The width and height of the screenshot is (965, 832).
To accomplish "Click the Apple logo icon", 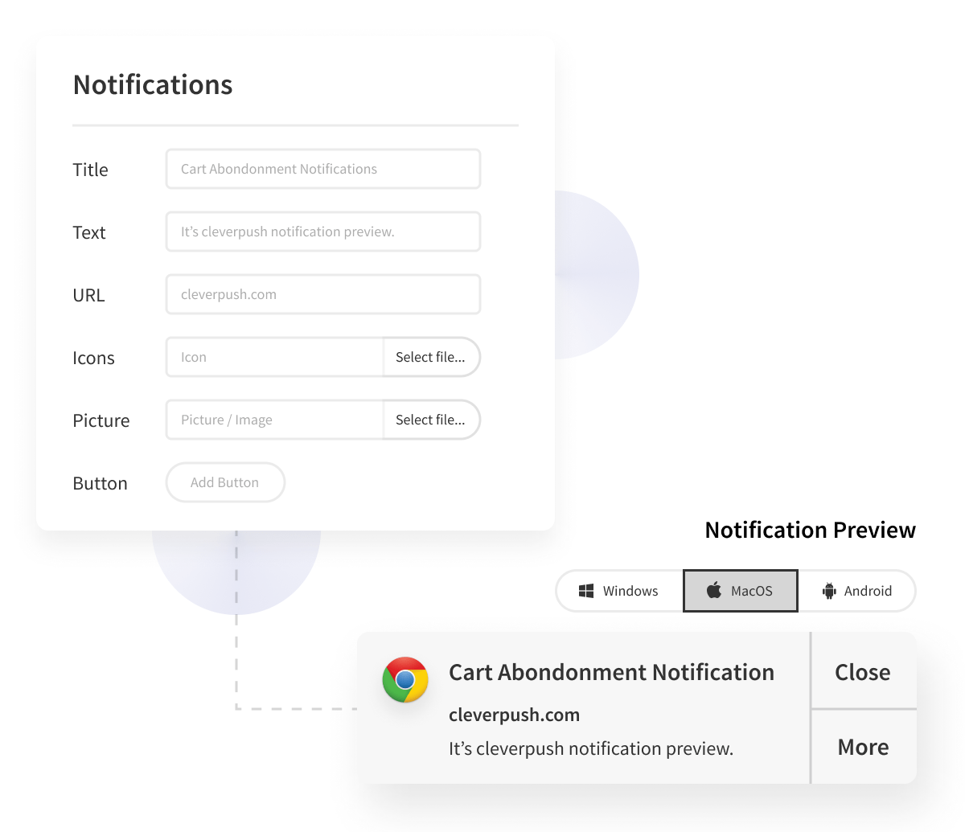I will (714, 591).
